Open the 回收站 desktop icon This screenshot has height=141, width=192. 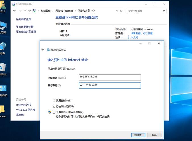[x=3, y=68]
